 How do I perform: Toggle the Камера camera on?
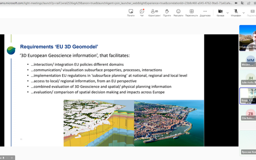click(220, 13)
